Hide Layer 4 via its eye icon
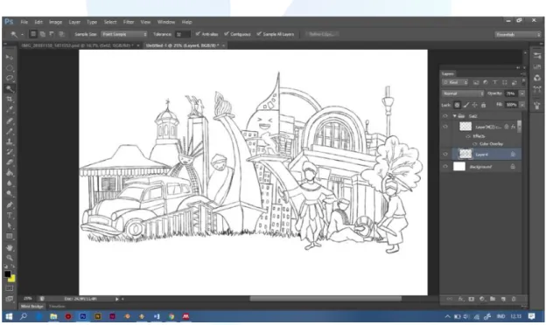The width and height of the screenshot is (546, 325). [x=445, y=154]
